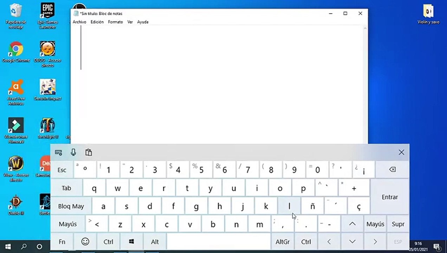Select the Genshin Impact desktop shortcut
447x253 pixels.
[x=47, y=90]
